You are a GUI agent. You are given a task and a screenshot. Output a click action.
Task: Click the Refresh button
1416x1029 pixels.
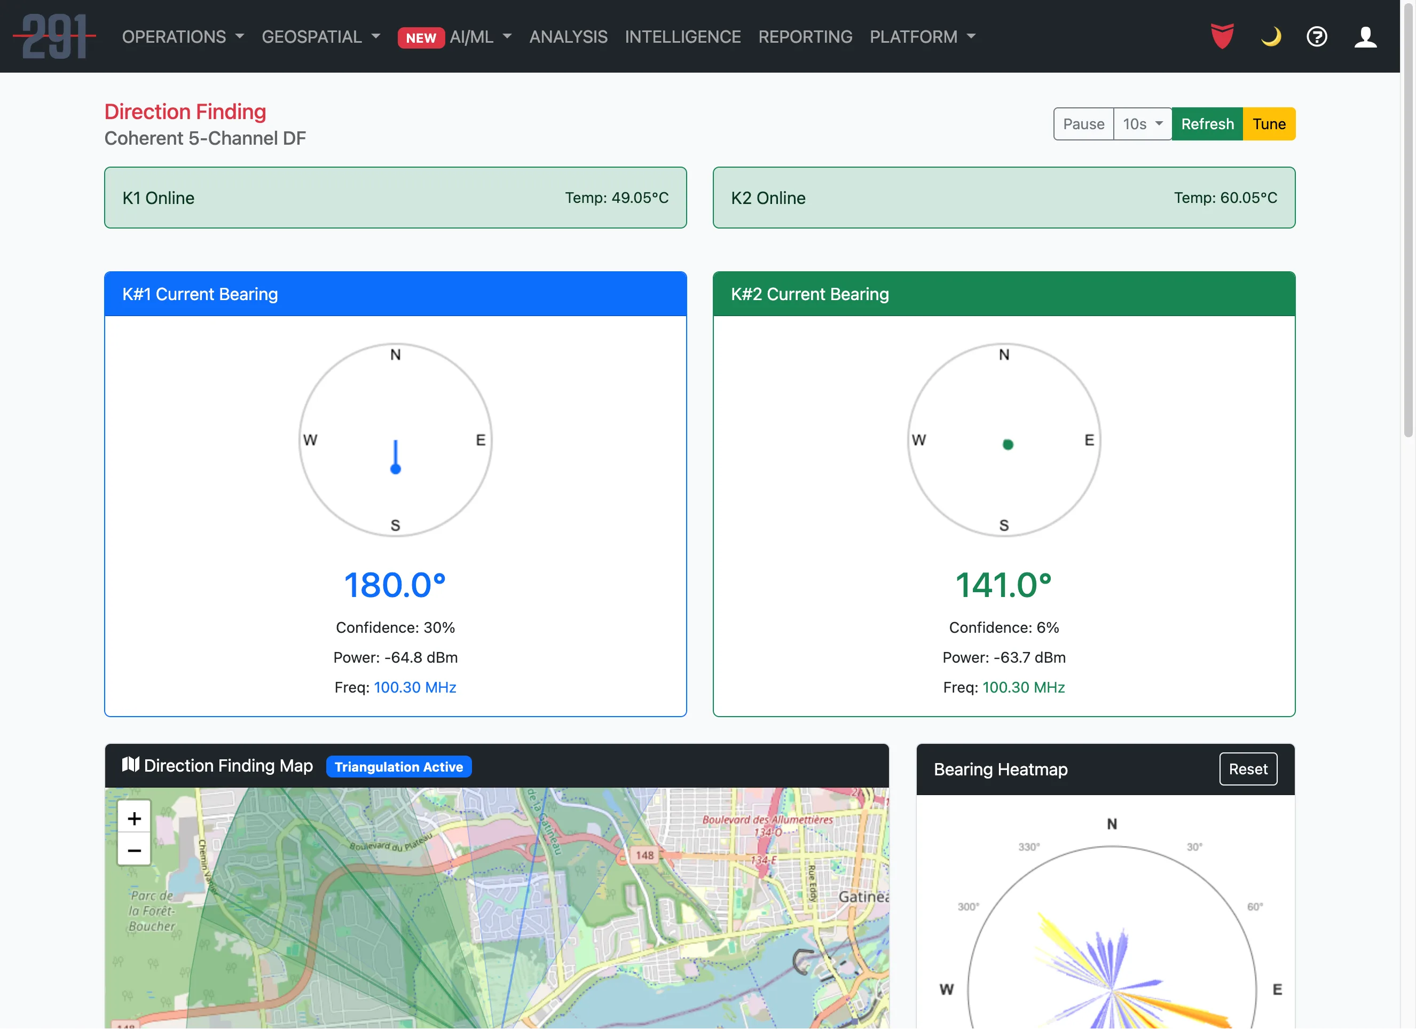1207,124
